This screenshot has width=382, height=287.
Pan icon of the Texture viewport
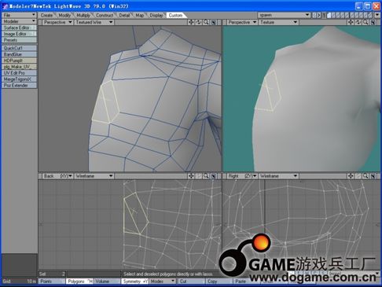[x=351, y=22]
